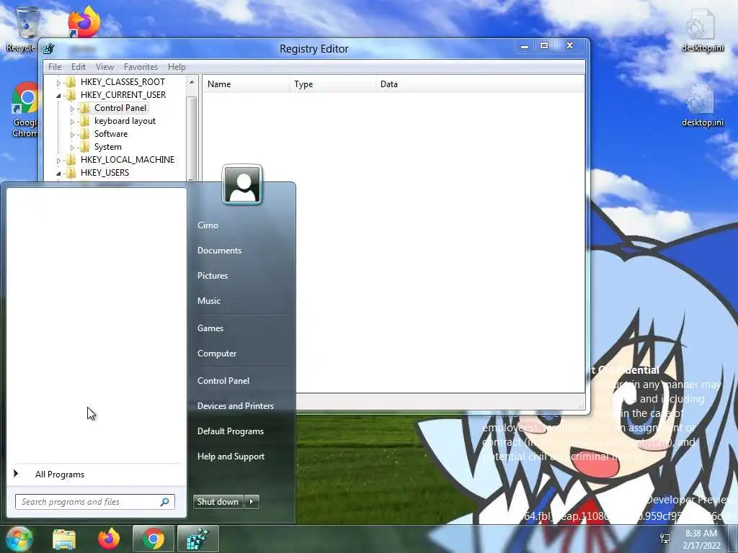
Task: Expand the HKEY_CLASSES_ROOT tree arrow
Action: [x=59, y=83]
